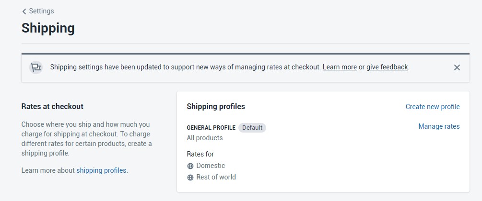Open the shipping profiles help link
This screenshot has width=482, height=201.
tap(101, 170)
